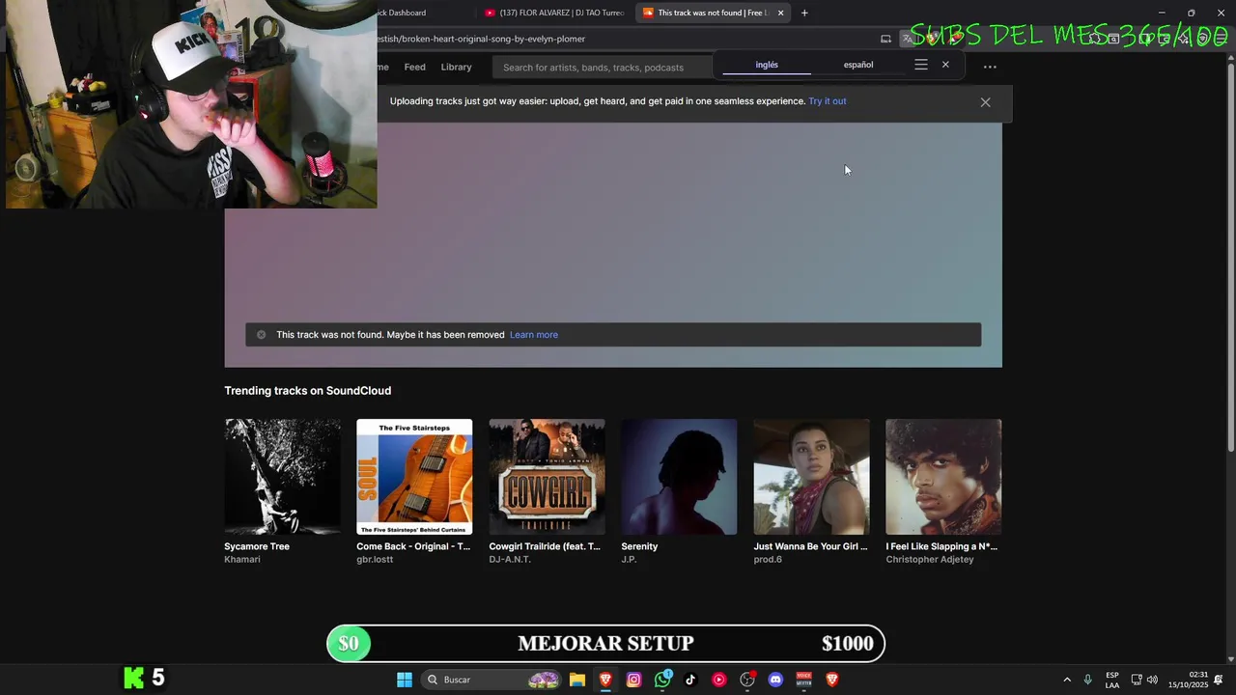Click the artist name 'prod.6'
1236x695 pixels.
click(x=768, y=560)
